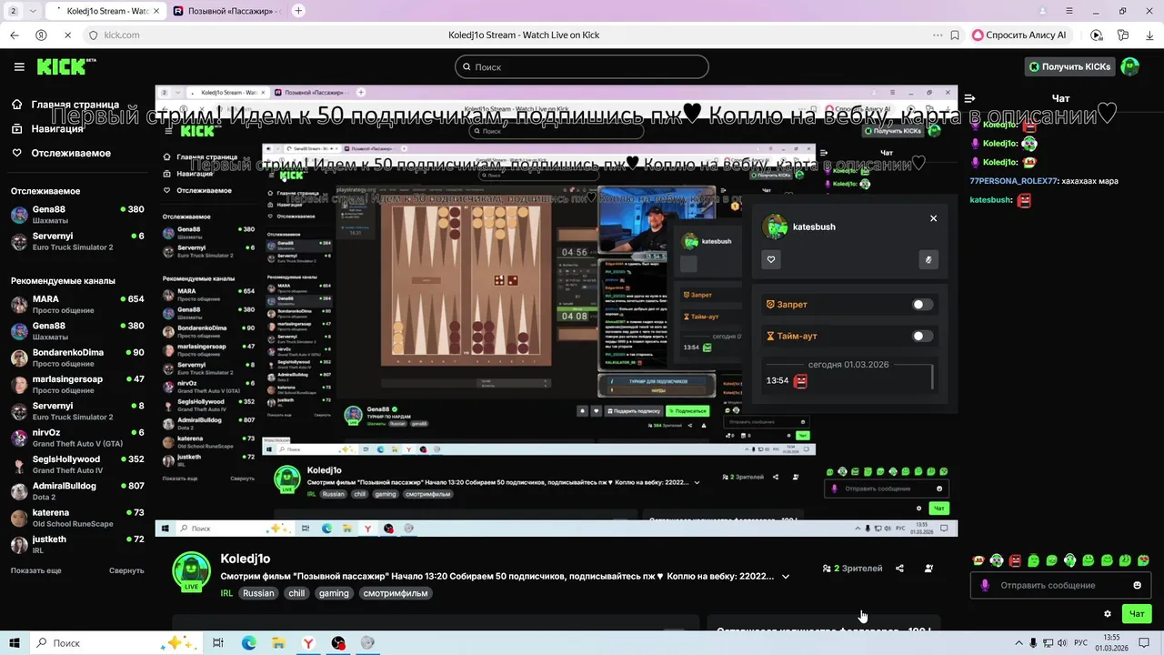Collapse the chat panel with arrow icon
The image size is (1164, 655).
pos(969,98)
